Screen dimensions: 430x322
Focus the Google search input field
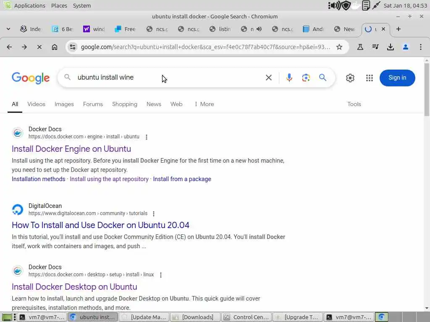pyautogui.click(x=167, y=78)
